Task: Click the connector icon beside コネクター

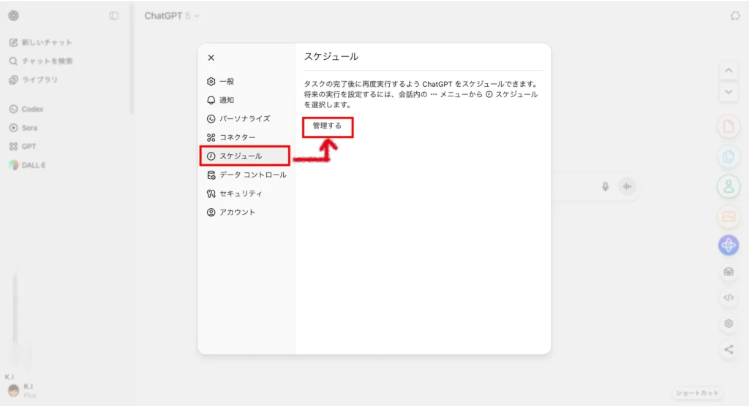Action: [x=211, y=137]
